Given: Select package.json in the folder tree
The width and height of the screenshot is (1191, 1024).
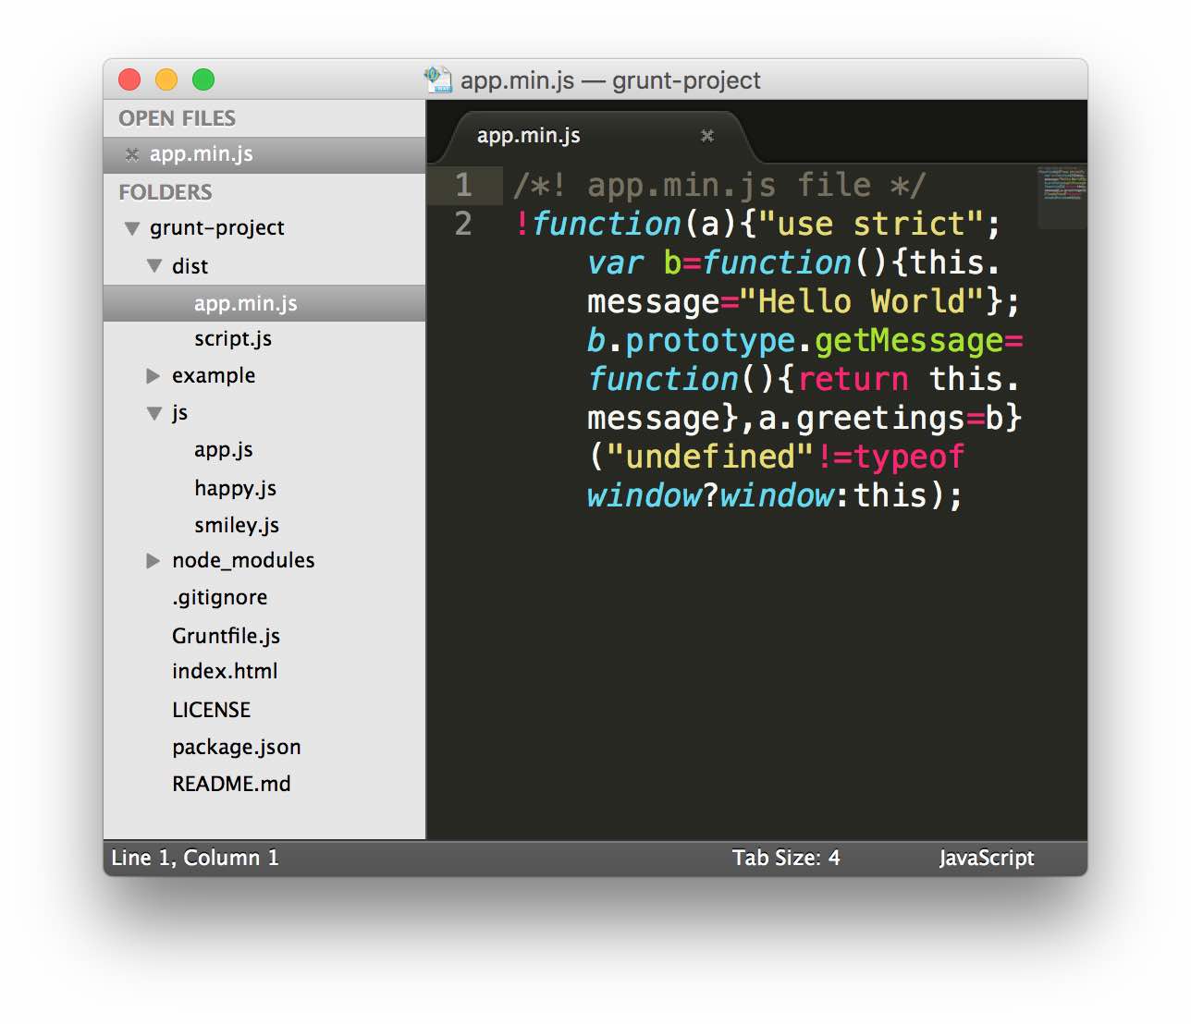Looking at the screenshot, I should point(236,747).
